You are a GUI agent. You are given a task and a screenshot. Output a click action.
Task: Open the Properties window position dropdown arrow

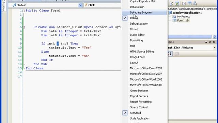click(x=206, y=42)
